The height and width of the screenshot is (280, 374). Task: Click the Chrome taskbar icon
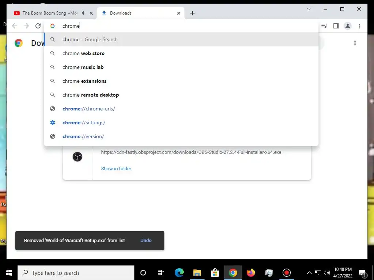click(x=233, y=273)
